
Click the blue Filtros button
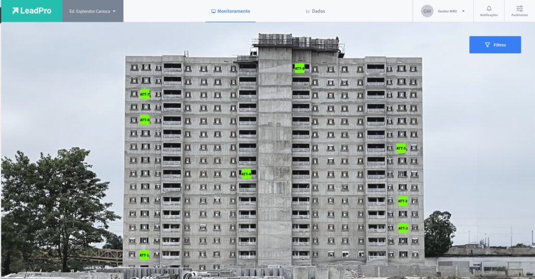[x=495, y=45]
